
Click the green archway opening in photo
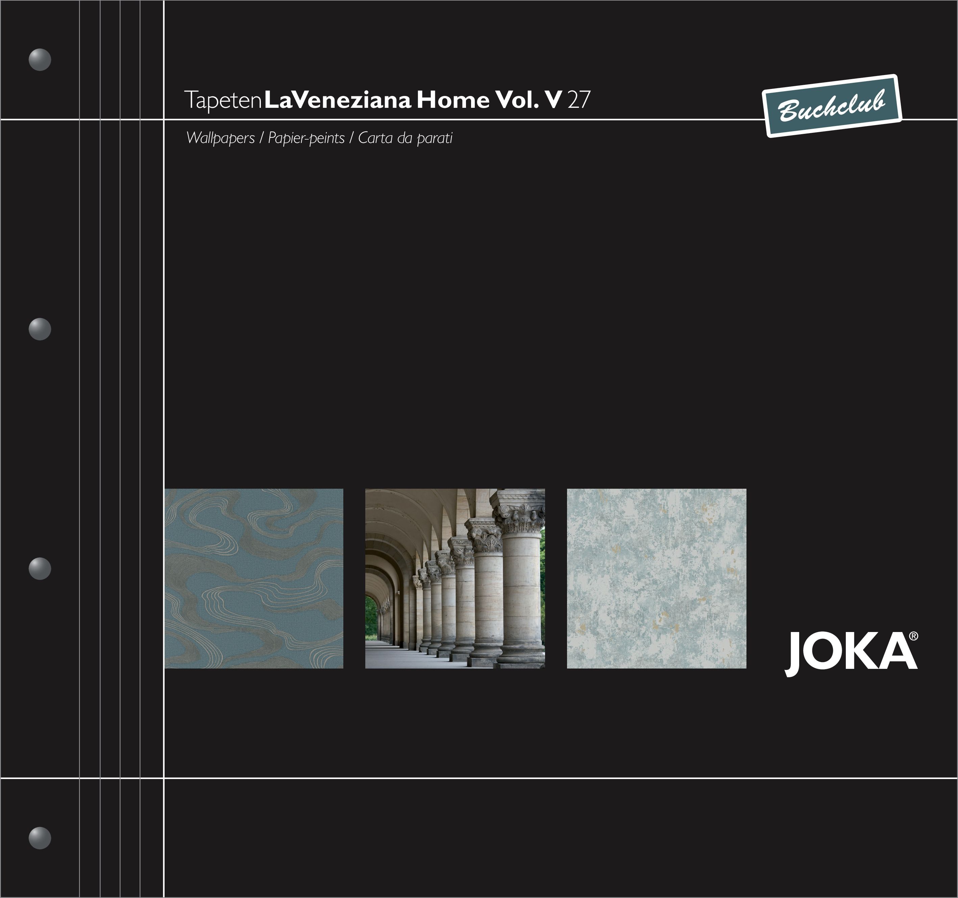point(371,617)
